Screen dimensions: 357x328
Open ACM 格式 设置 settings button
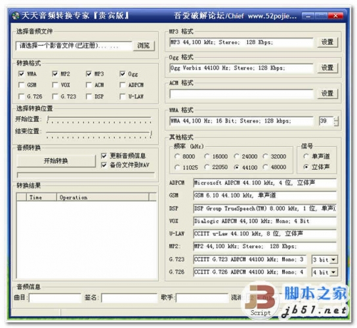click(x=327, y=93)
